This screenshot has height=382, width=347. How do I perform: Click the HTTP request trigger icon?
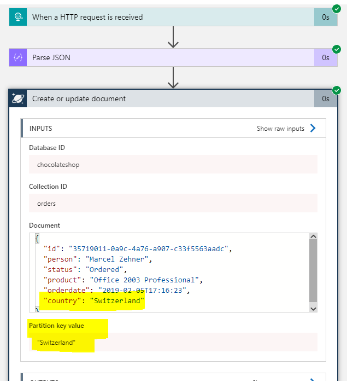18,17
